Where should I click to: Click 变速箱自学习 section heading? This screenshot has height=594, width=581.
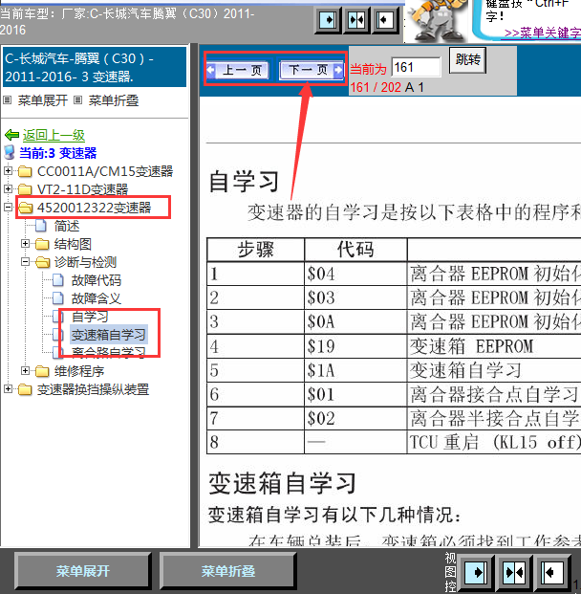pos(282,484)
